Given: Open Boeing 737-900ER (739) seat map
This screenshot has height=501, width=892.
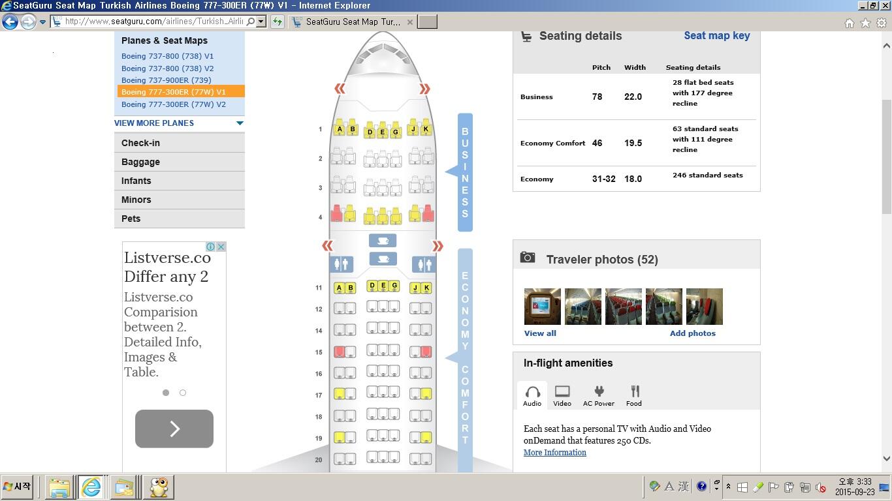Looking at the screenshot, I should (167, 80).
